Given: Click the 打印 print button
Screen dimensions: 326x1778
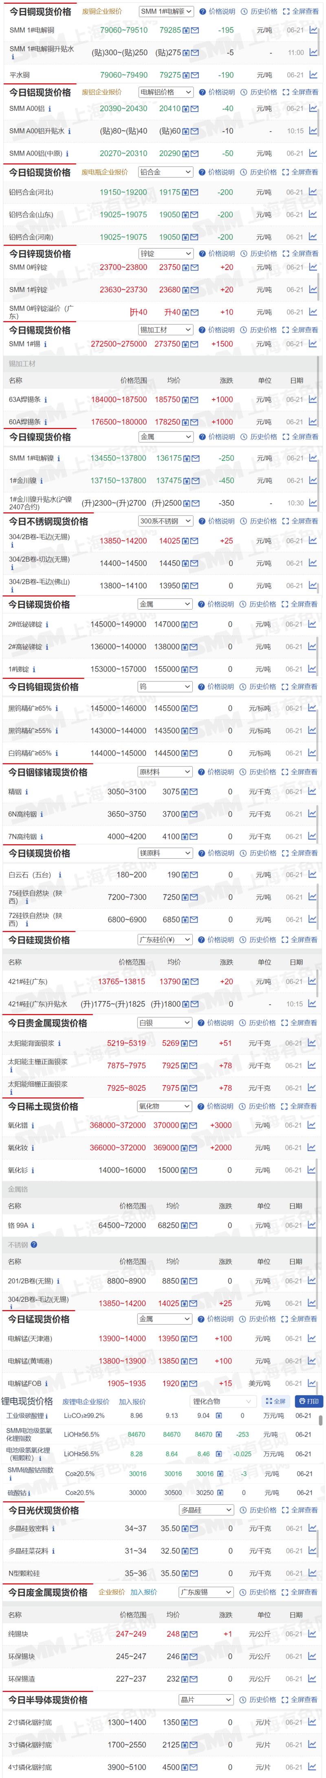Looking at the screenshot, I should coord(309,1402).
